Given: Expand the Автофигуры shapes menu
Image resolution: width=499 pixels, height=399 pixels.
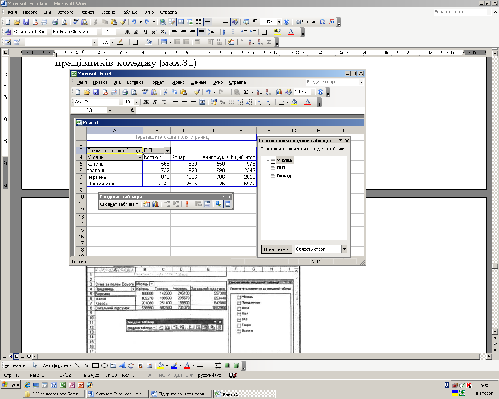Looking at the screenshot, I should click(57, 365).
